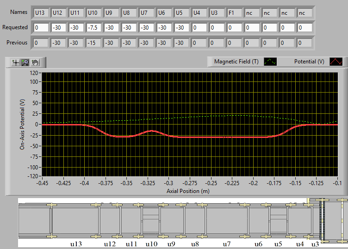Edit the Requested value under U12
Screen dimensions: 348x249
pos(59,28)
